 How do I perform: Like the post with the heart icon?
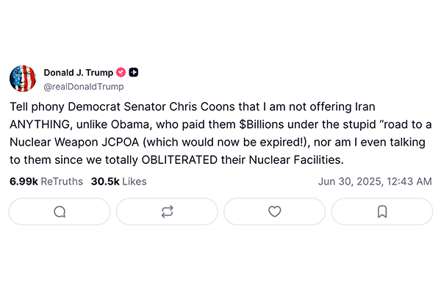point(274,212)
